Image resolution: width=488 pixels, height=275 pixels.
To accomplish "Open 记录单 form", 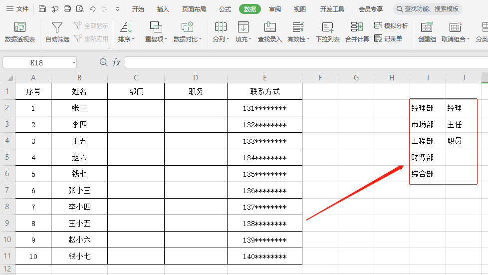I will [388, 38].
